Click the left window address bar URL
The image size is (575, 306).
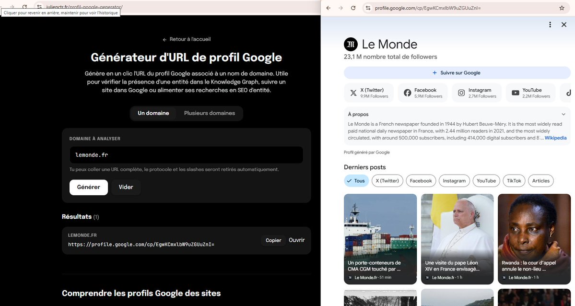[84, 7]
